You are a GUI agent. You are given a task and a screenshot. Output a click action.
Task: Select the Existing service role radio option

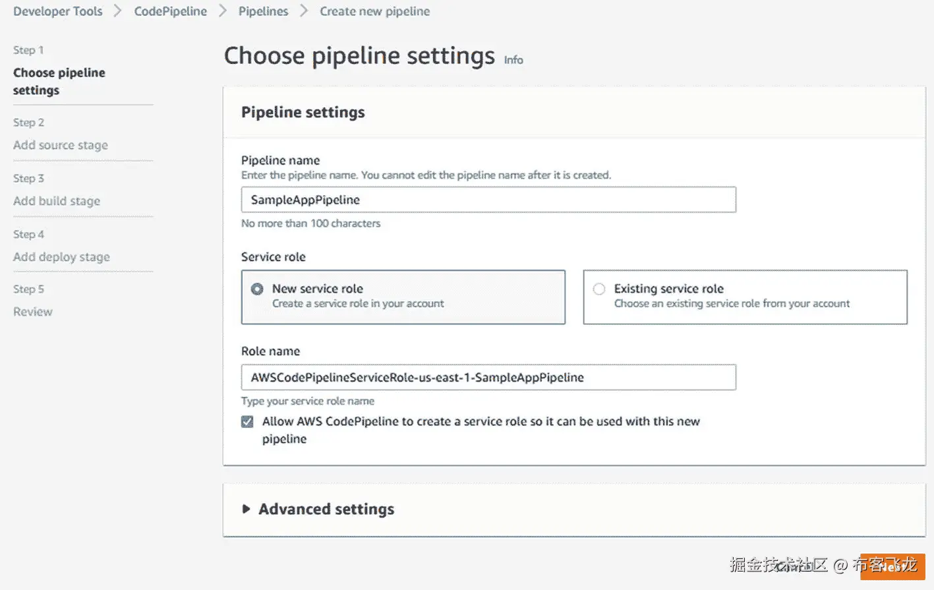(599, 289)
